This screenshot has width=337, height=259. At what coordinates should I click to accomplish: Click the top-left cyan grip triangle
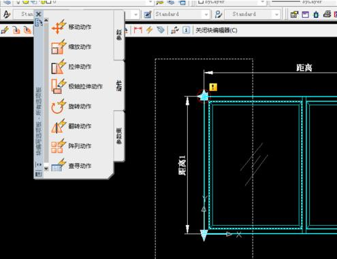204,96
